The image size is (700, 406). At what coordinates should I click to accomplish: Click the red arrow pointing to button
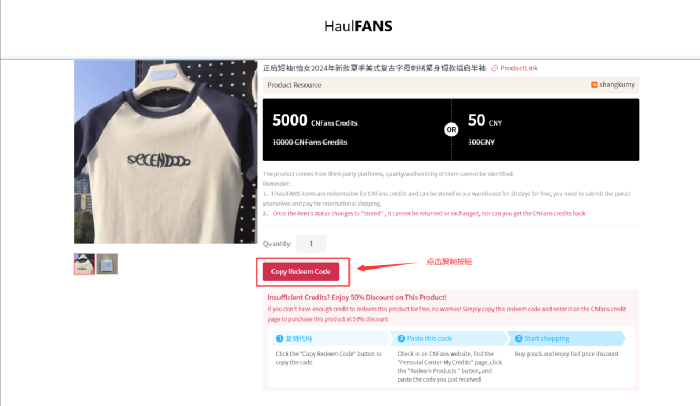click(387, 266)
